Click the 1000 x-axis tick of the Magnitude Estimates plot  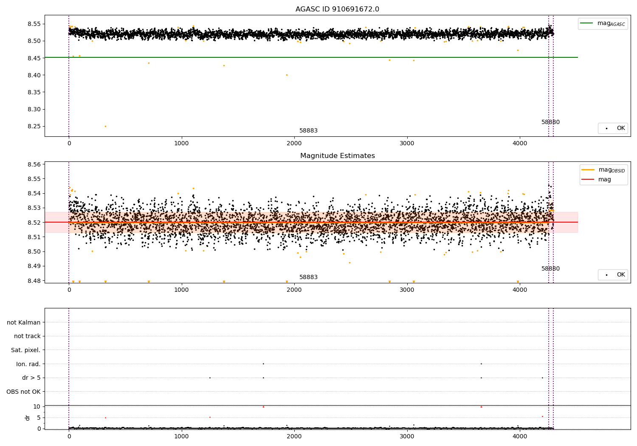[x=182, y=290]
